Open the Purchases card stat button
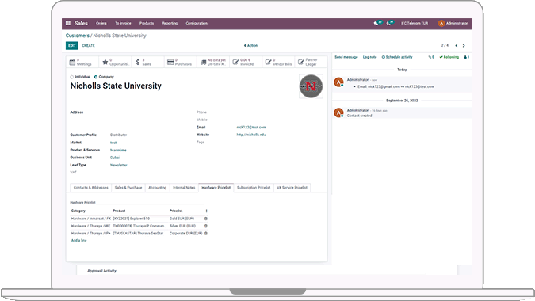This screenshot has width=535, height=301. tap(181, 62)
